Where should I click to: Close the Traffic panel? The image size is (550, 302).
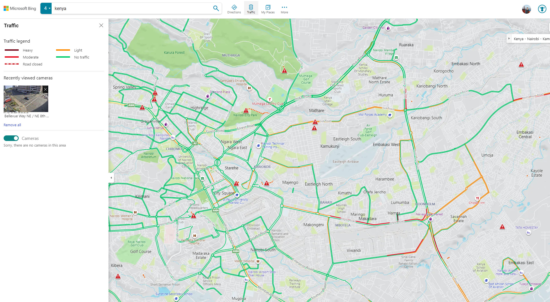click(x=101, y=25)
